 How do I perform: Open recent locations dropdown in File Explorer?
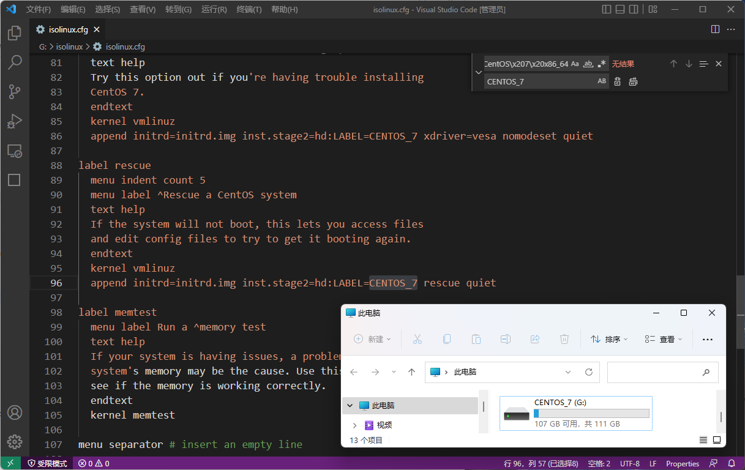pyautogui.click(x=394, y=372)
